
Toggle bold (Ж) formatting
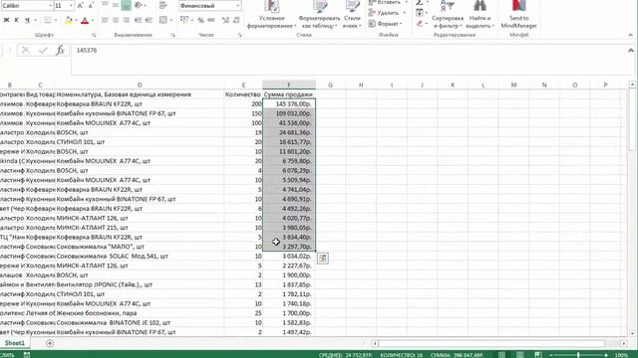click(6, 20)
